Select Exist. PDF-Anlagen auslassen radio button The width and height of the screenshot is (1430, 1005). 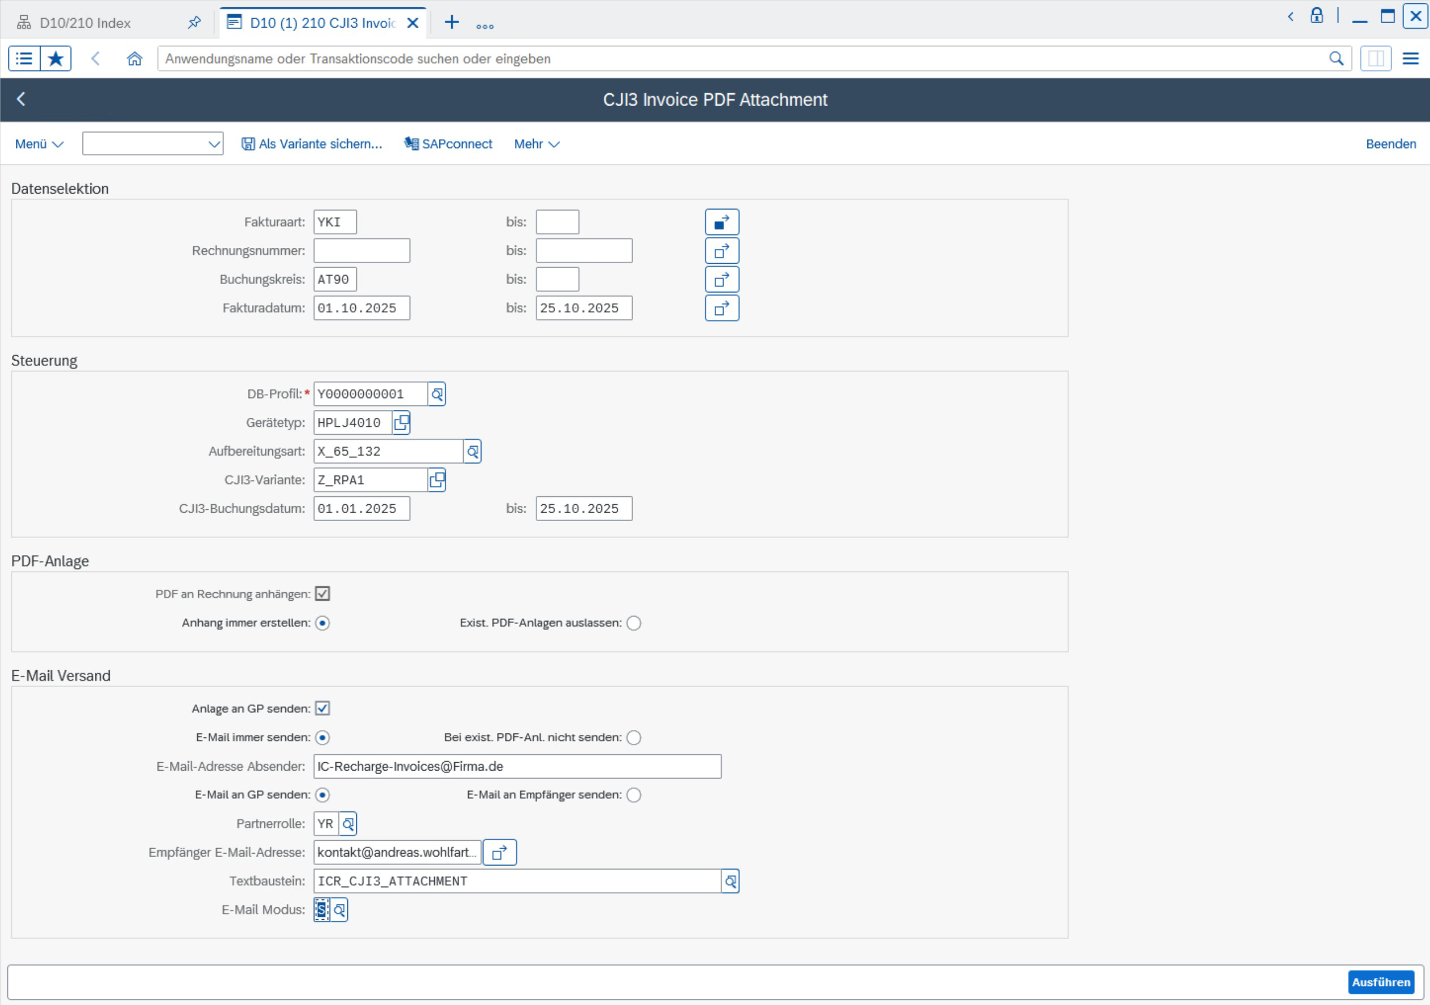(634, 623)
